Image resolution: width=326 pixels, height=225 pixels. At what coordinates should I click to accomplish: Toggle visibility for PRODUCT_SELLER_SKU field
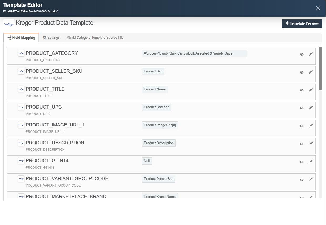pyautogui.click(x=302, y=72)
